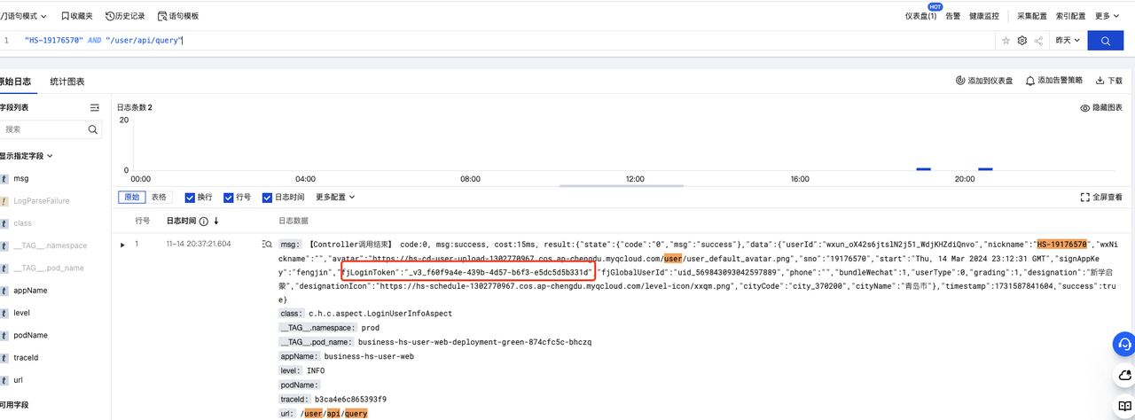The image size is (1135, 420).
Task: Click 日志条数 2 count label
Action: click(135, 107)
